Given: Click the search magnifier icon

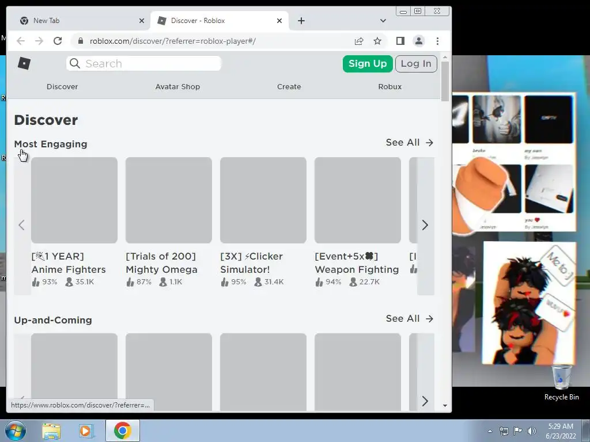Looking at the screenshot, I should 75,63.
